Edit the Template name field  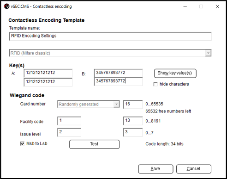110,37
